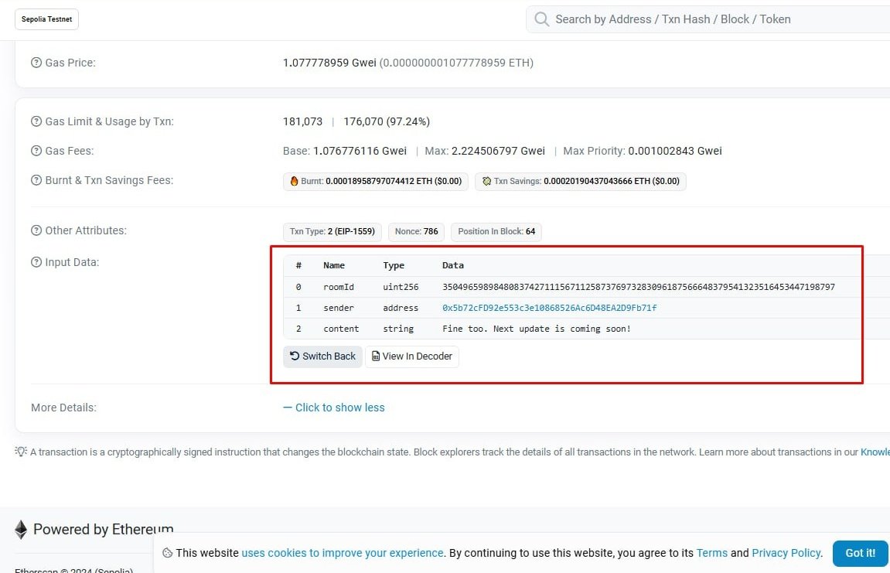Click the cookie icon in notice banner

pos(168,553)
